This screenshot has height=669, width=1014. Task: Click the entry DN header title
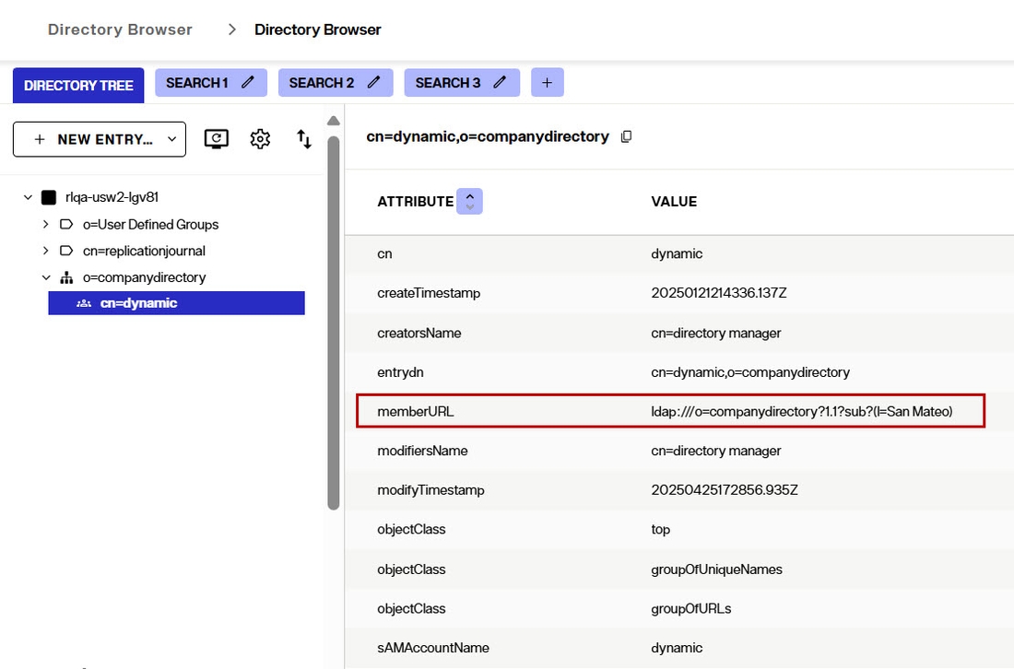point(488,136)
